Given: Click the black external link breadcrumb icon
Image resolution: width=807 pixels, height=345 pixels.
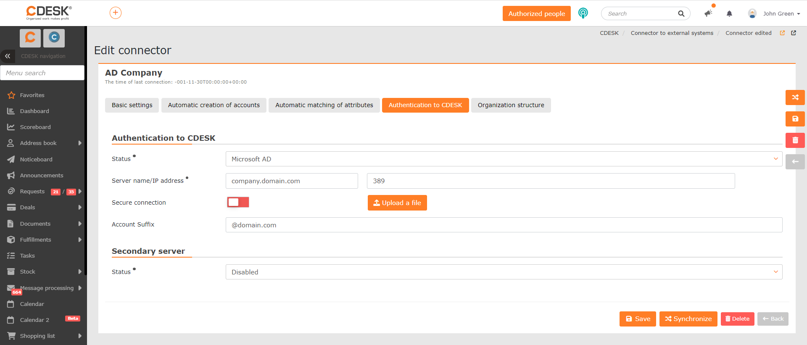Looking at the screenshot, I should 794,33.
